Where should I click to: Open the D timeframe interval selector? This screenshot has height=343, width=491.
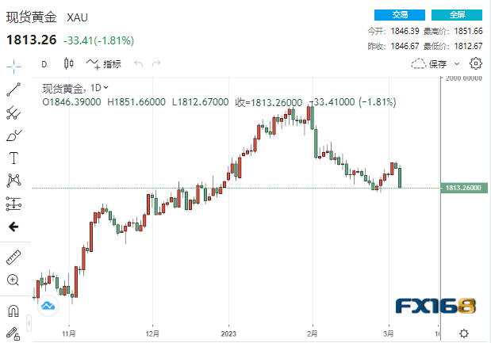tap(44, 64)
